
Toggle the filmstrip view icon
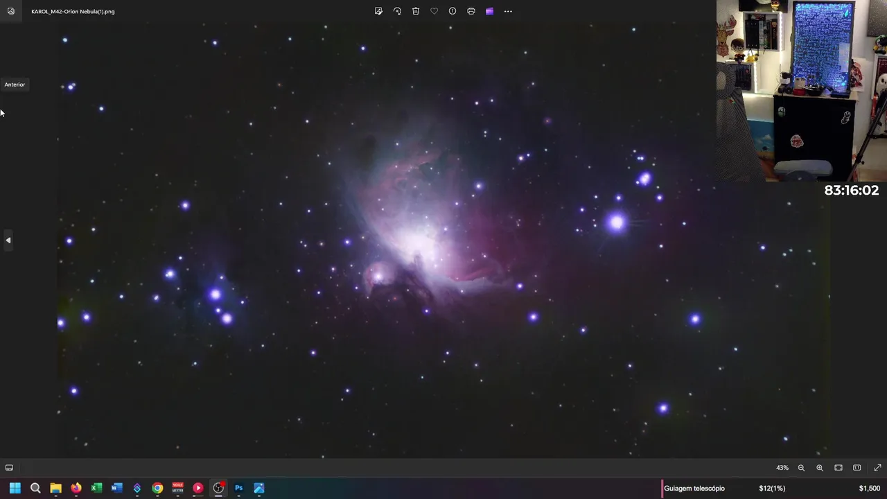point(9,468)
